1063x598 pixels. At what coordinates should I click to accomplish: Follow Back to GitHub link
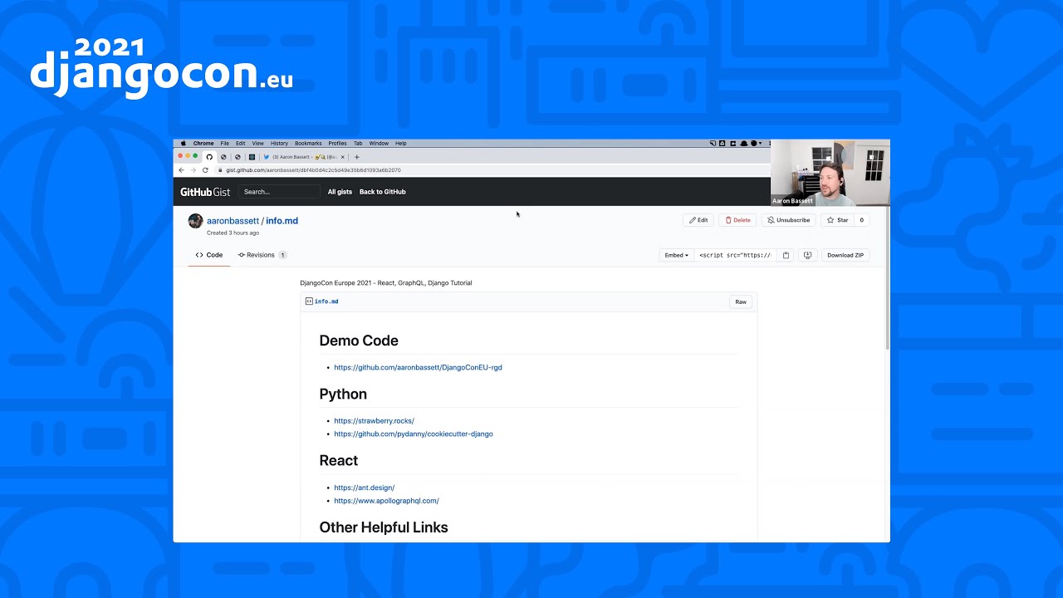pyautogui.click(x=383, y=192)
